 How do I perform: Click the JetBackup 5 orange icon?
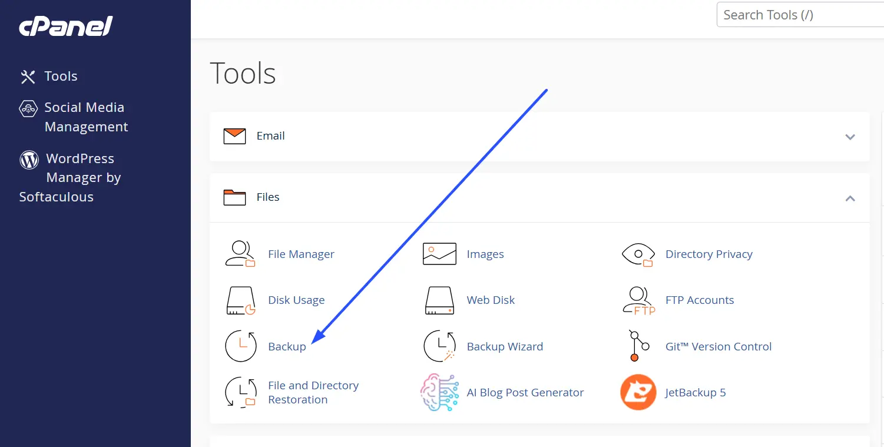click(638, 392)
